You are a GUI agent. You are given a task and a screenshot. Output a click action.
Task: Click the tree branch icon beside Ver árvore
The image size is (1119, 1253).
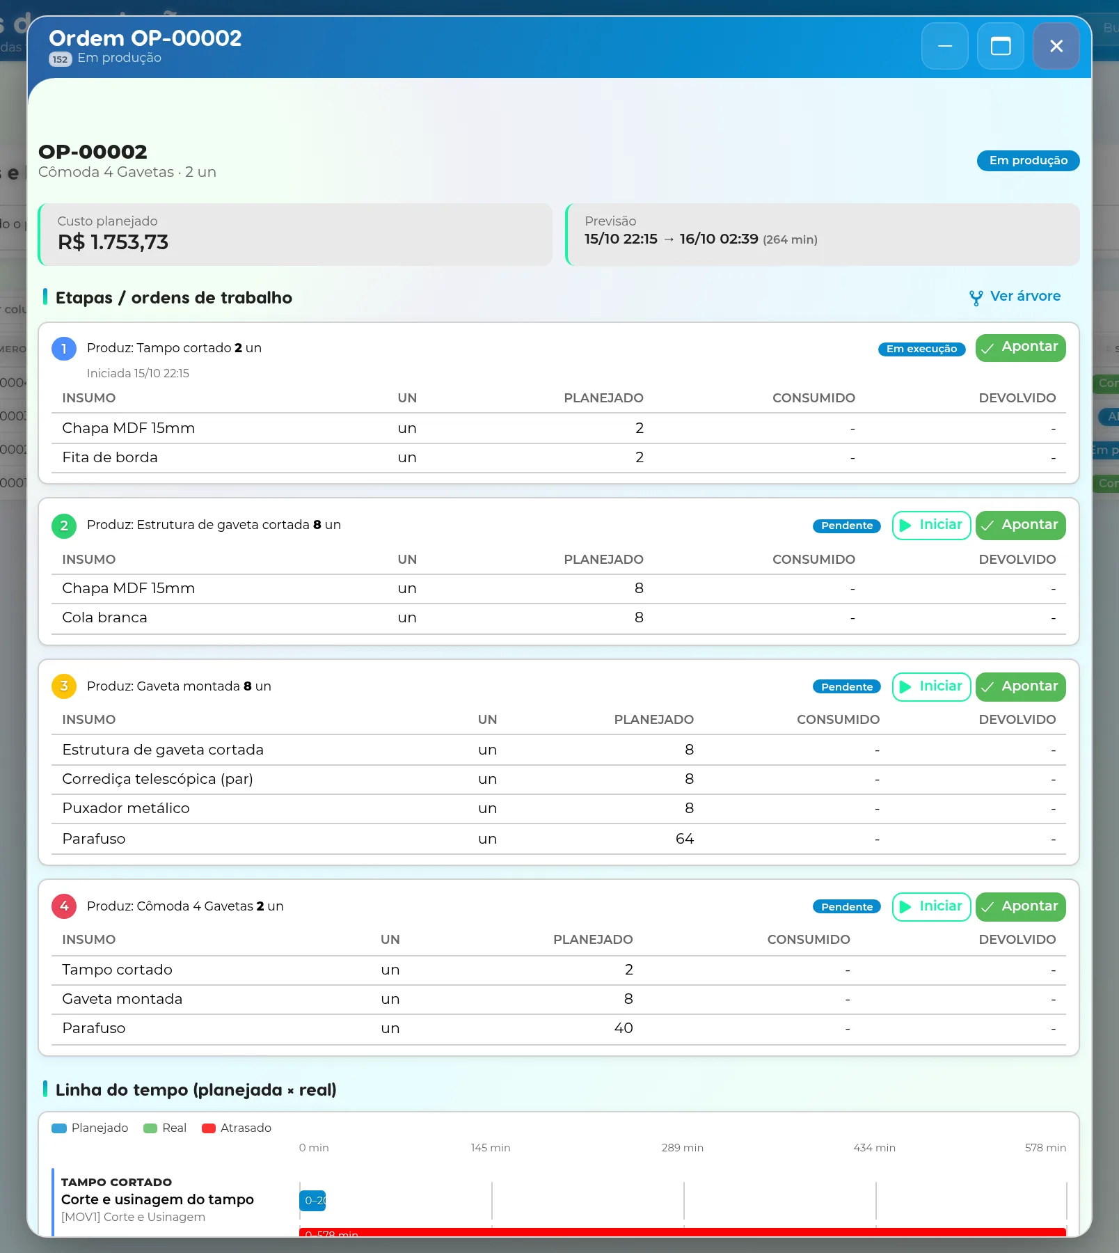pos(976,298)
